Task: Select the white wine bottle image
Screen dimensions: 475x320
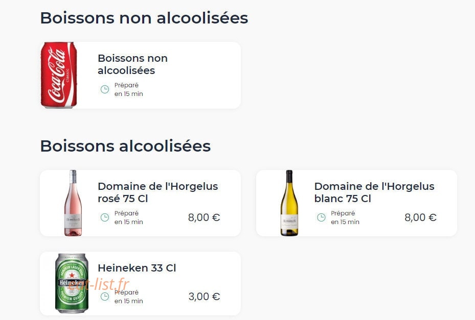Action: (x=289, y=203)
